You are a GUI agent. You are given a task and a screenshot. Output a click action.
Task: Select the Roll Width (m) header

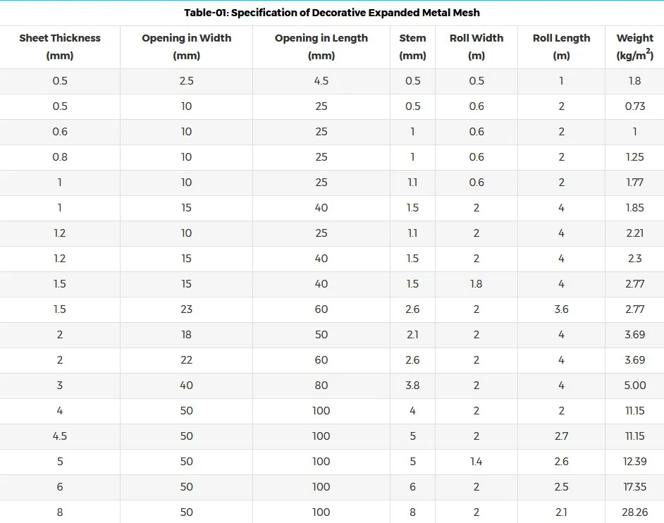click(477, 47)
